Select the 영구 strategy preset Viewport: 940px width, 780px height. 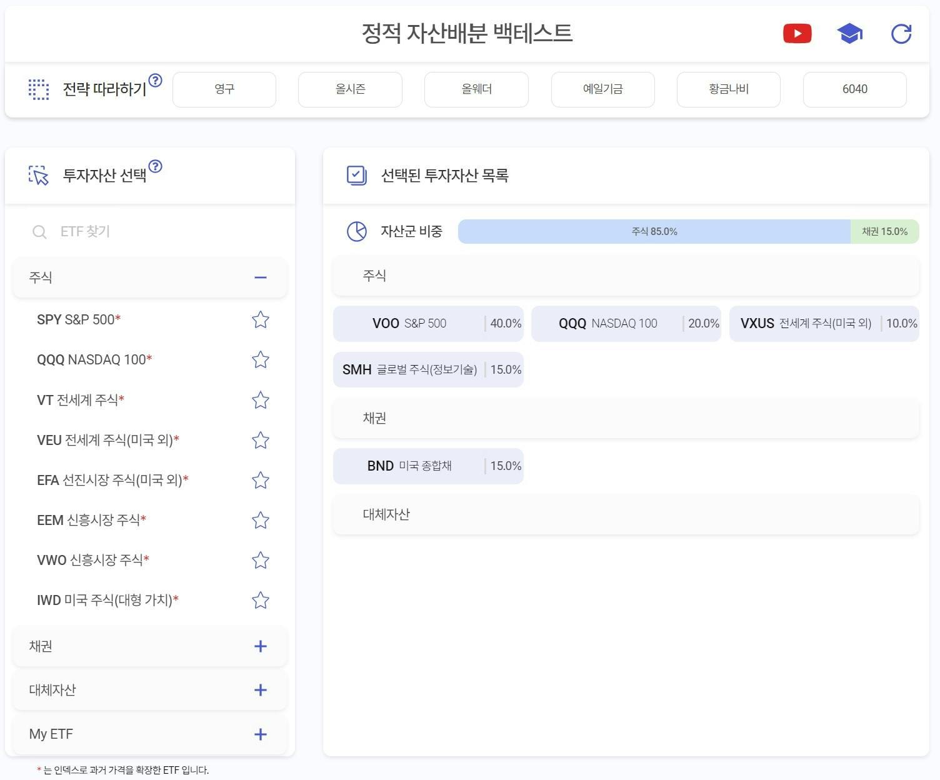pos(224,89)
